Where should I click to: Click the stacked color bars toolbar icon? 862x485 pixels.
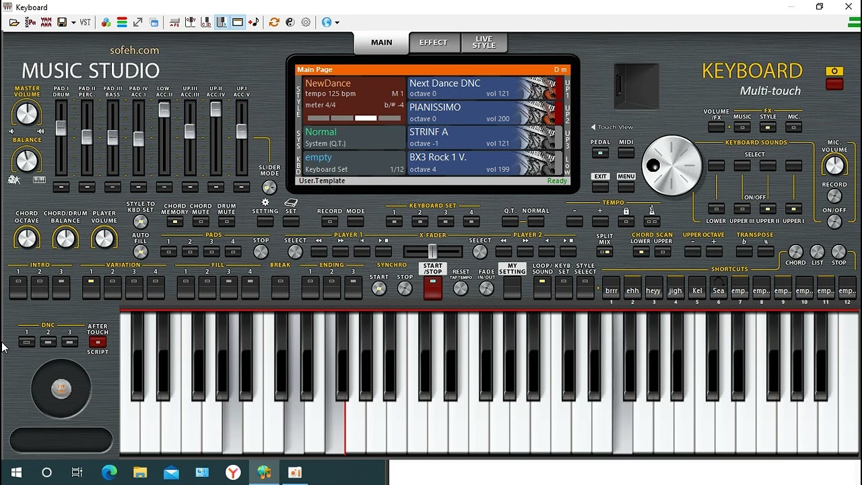tap(122, 22)
